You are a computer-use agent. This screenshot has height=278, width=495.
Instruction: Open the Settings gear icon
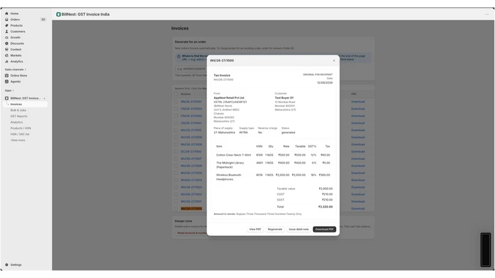(x=7, y=265)
